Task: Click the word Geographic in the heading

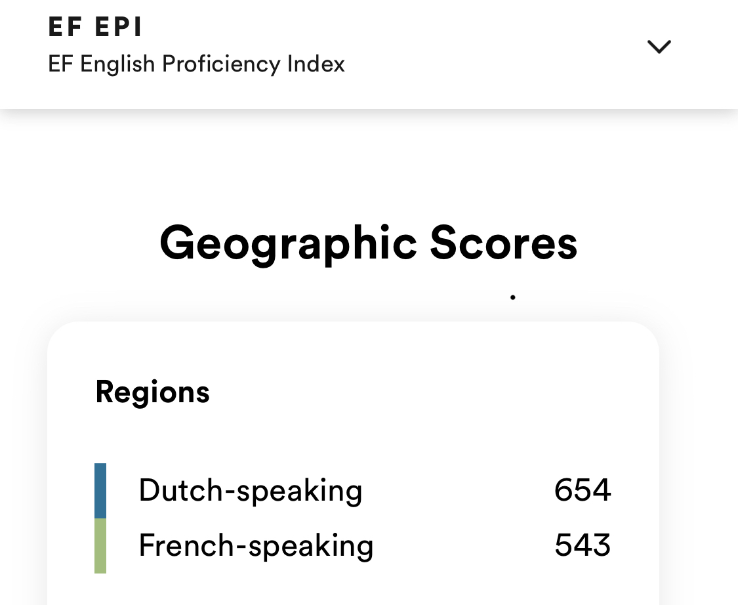Action: [288, 243]
